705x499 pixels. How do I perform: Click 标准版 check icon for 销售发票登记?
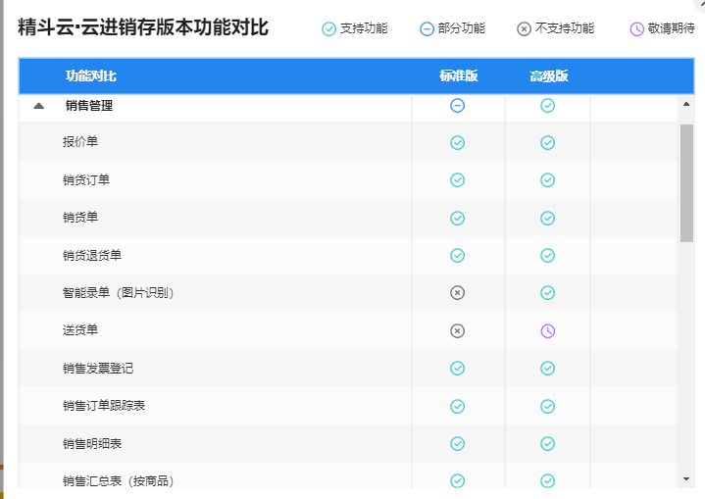click(x=457, y=369)
